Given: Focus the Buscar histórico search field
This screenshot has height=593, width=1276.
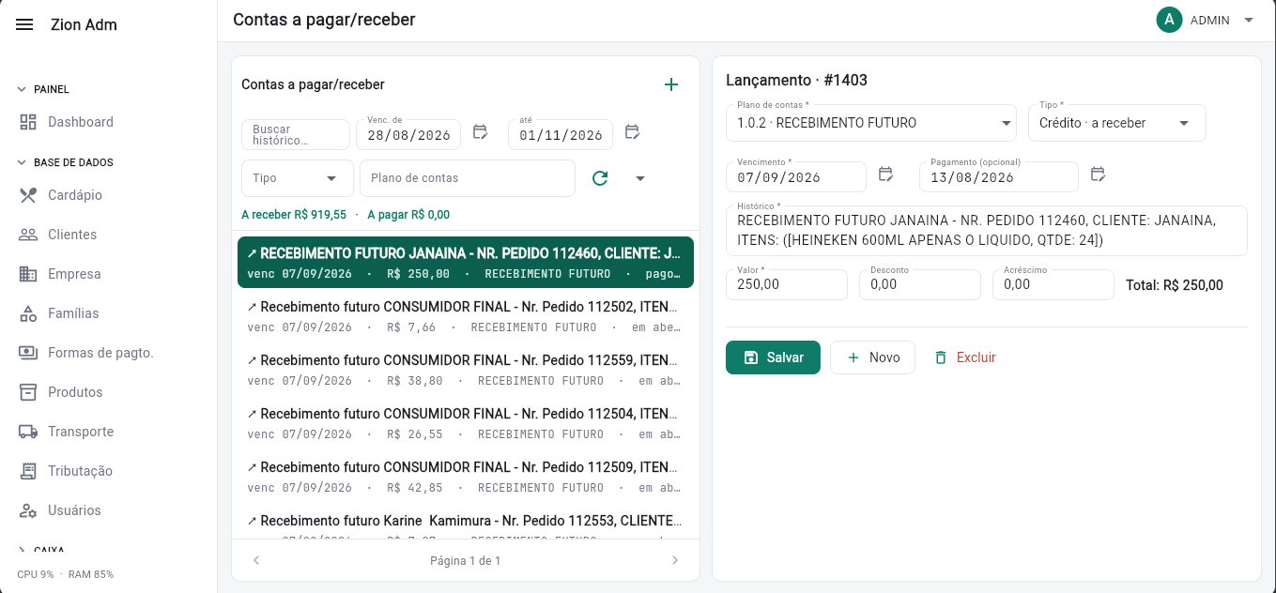Looking at the screenshot, I should (295, 135).
